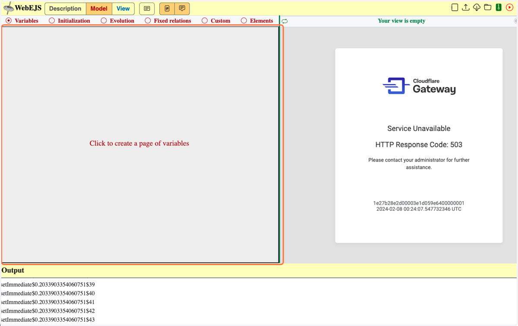Open the Description panel
This screenshot has width=518, height=326.
65,9
